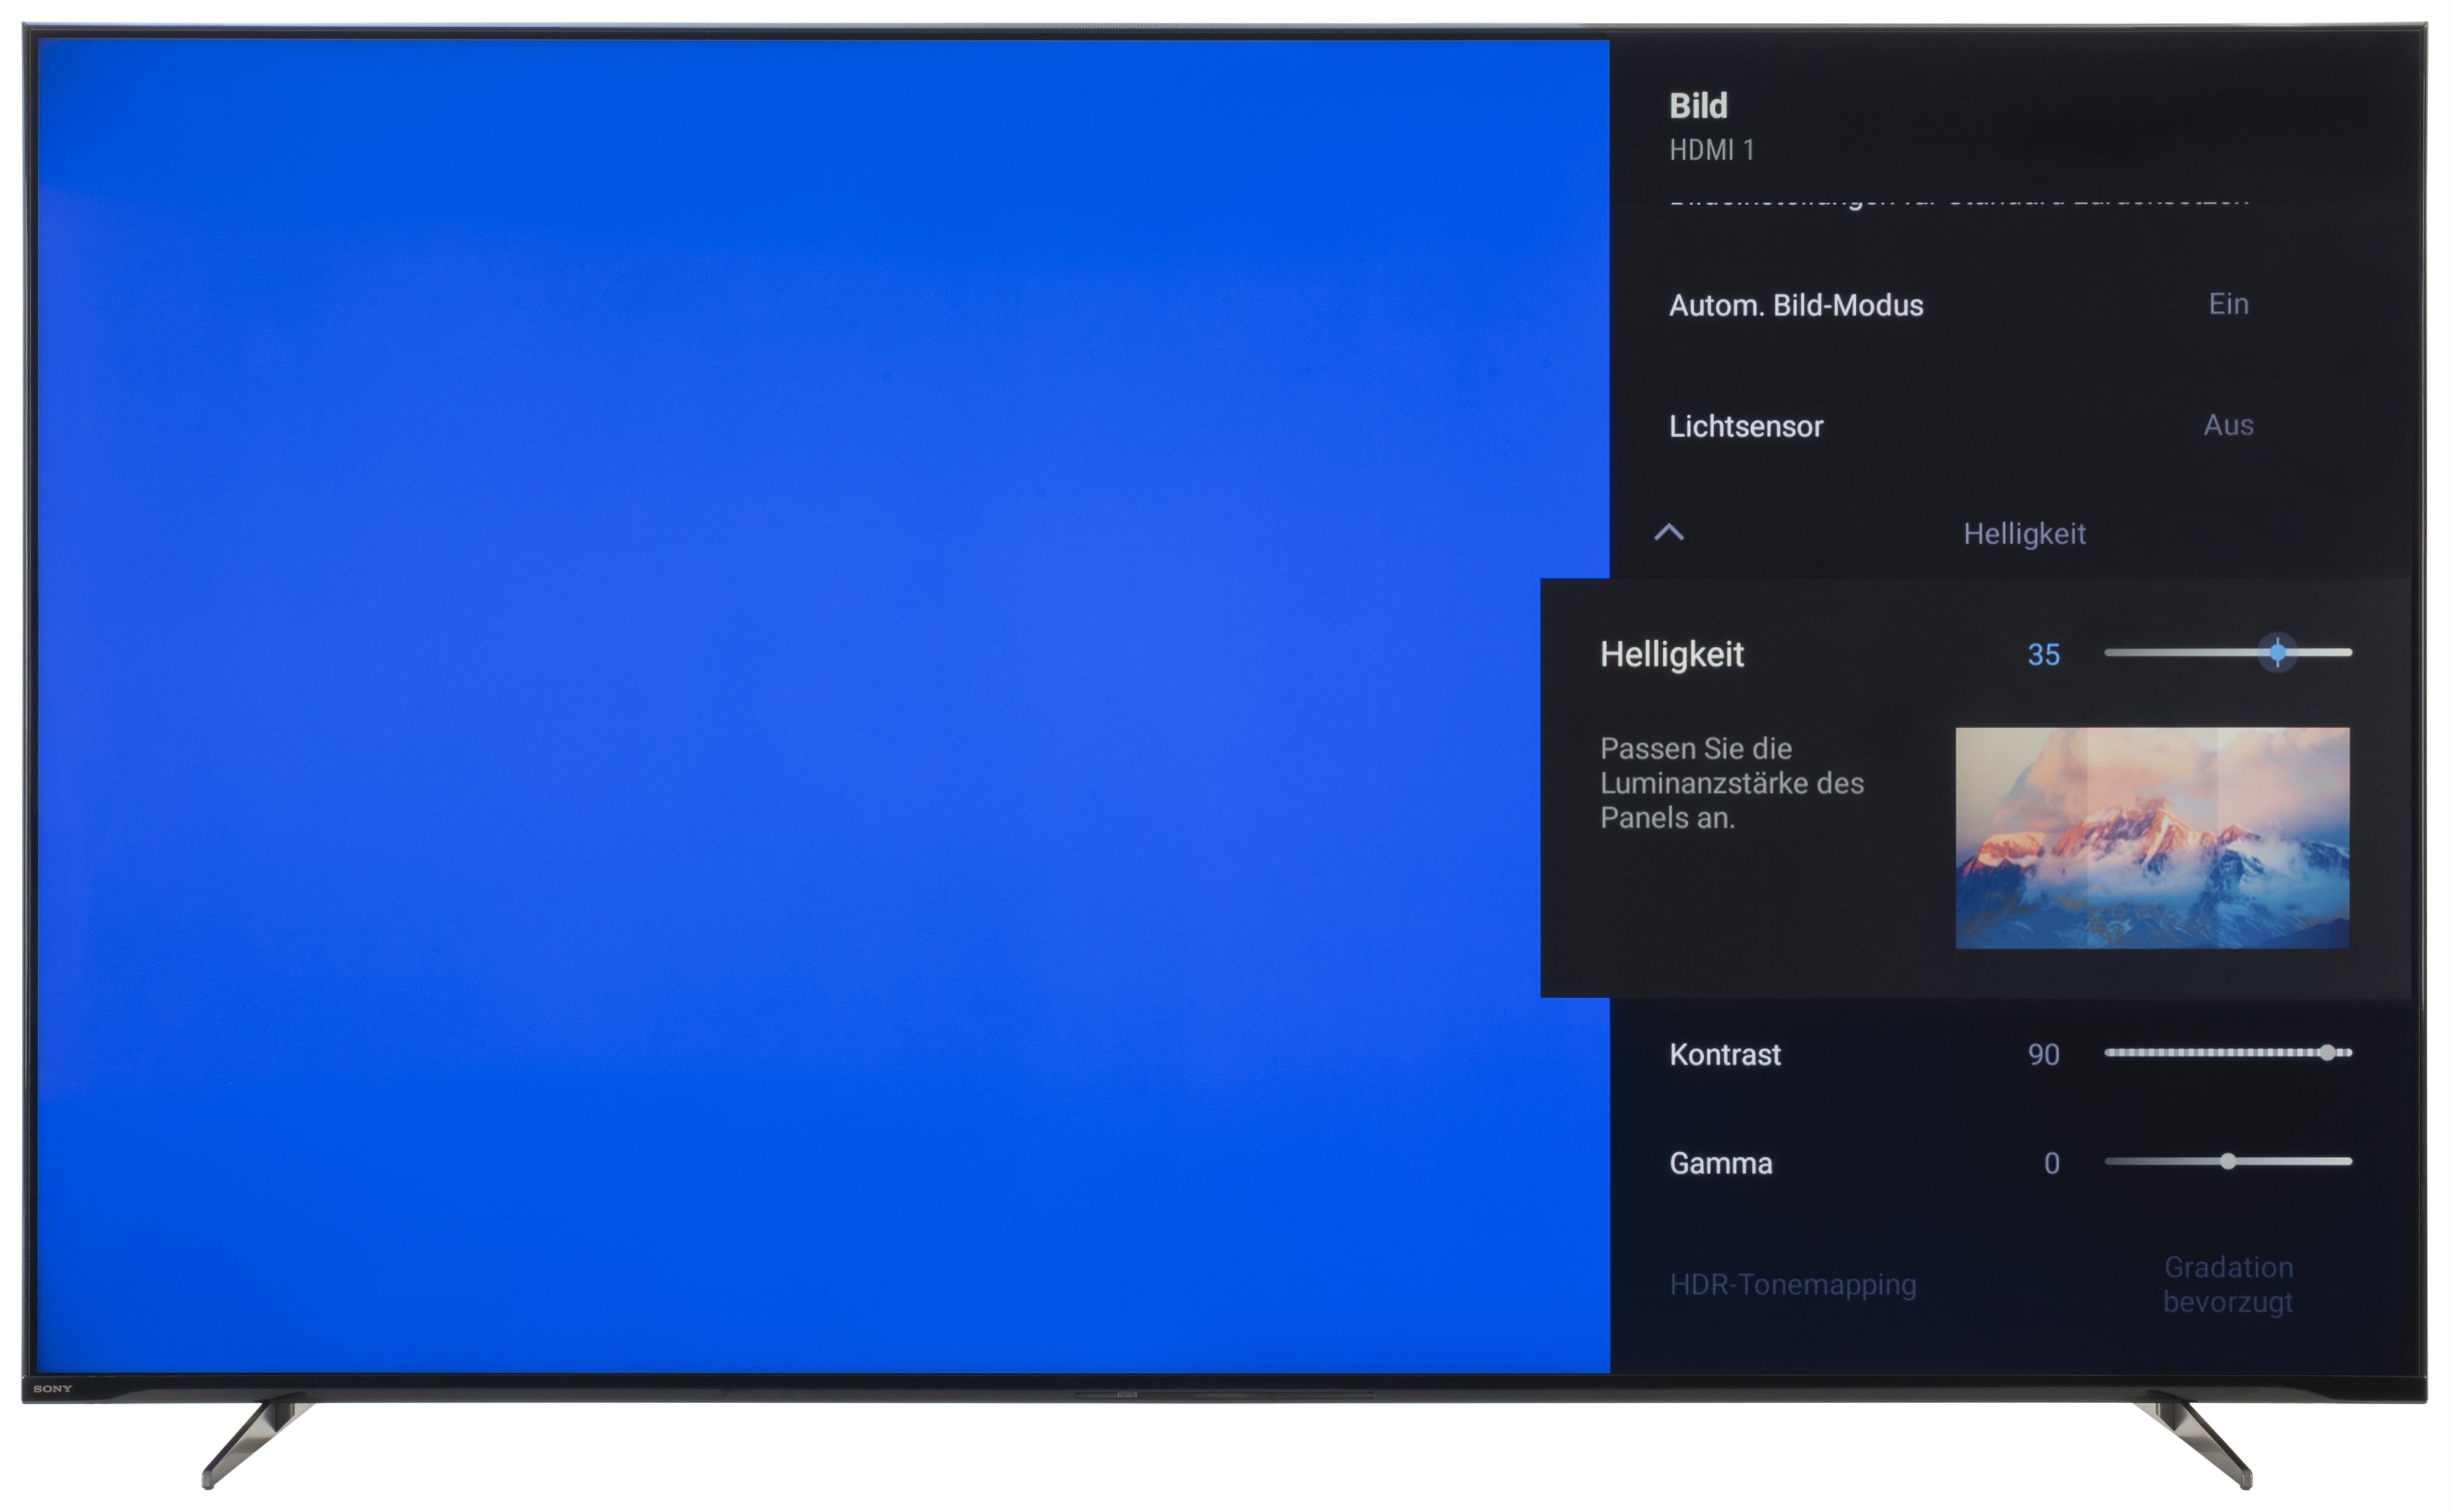Screen dimensions: 2450x1512
Task: Toggle the Lichtsensor setting
Action: 1746,427
